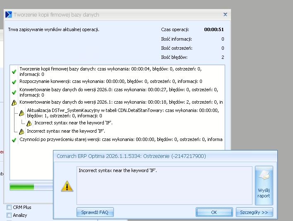
Task: Click the error message text in warning dialog
Action: tap(118, 170)
